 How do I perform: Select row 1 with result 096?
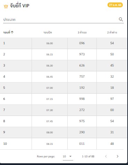[63, 43]
